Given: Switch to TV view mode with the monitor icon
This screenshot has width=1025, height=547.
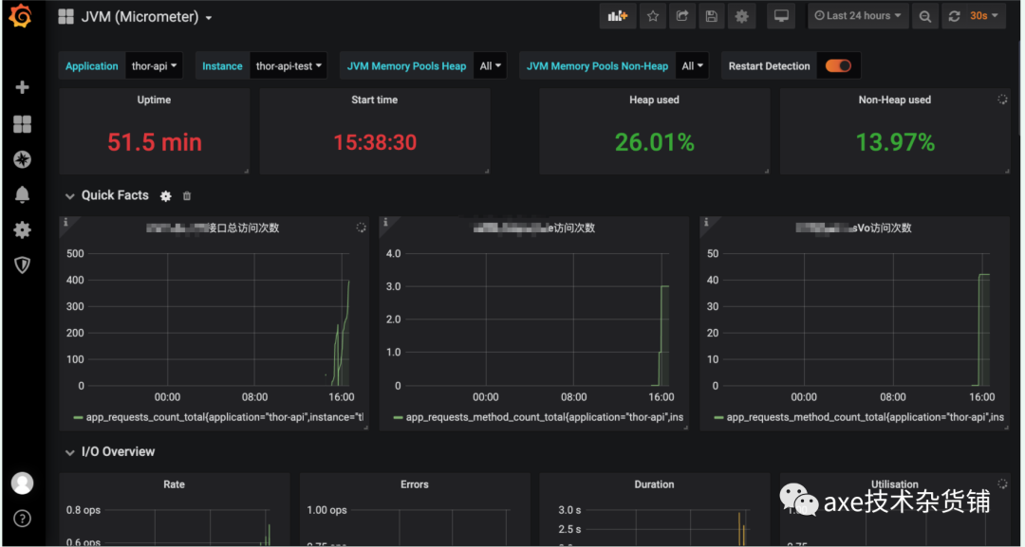Looking at the screenshot, I should [x=781, y=16].
